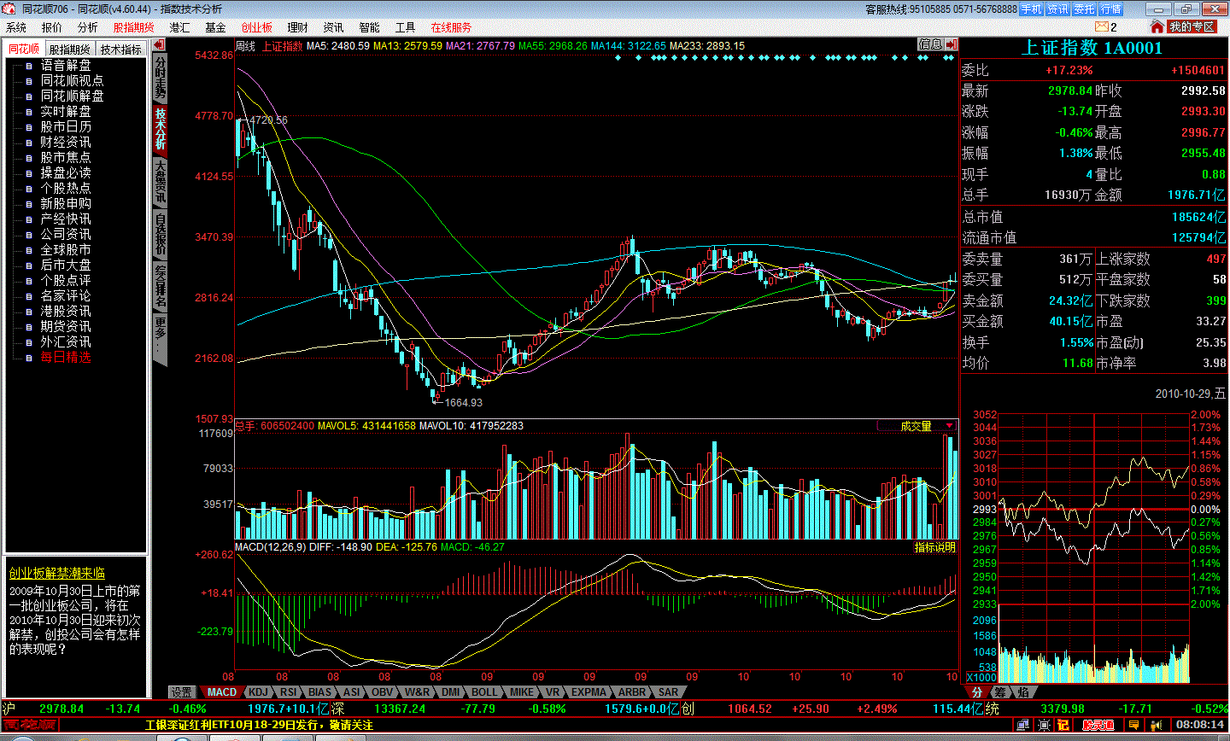Viewport: 1230px width, 741px height.
Task: Click the red home icon beside 我的专区
Action: (1157, 26)
